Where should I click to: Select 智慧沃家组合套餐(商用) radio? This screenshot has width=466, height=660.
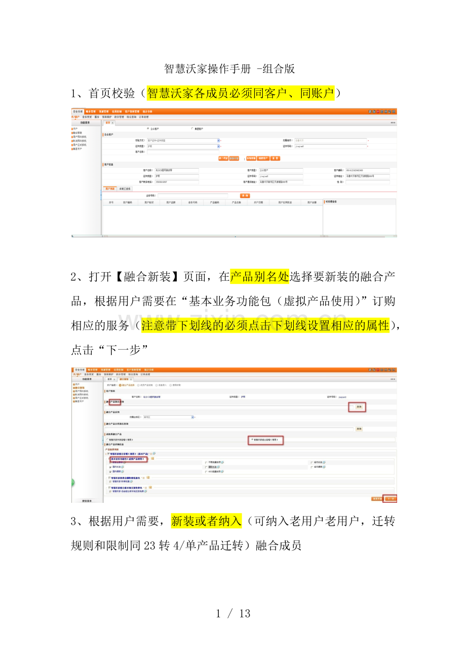pos(252,439)
